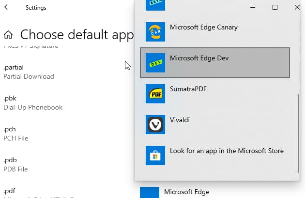Click the .pch PCH File entry

(15, 133)
